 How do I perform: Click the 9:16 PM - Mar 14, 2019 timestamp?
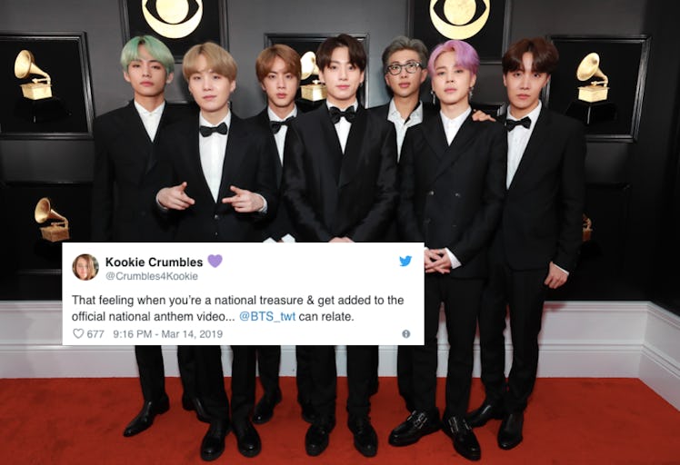(x=168, y=333)
